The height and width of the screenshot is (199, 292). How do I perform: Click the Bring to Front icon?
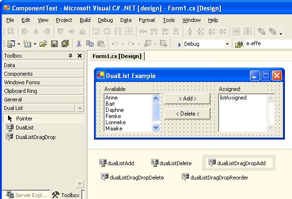tap(261, 31)
